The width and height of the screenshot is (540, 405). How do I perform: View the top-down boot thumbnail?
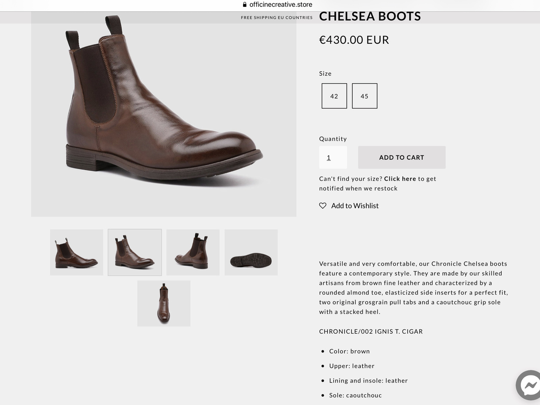coord(164,303)
